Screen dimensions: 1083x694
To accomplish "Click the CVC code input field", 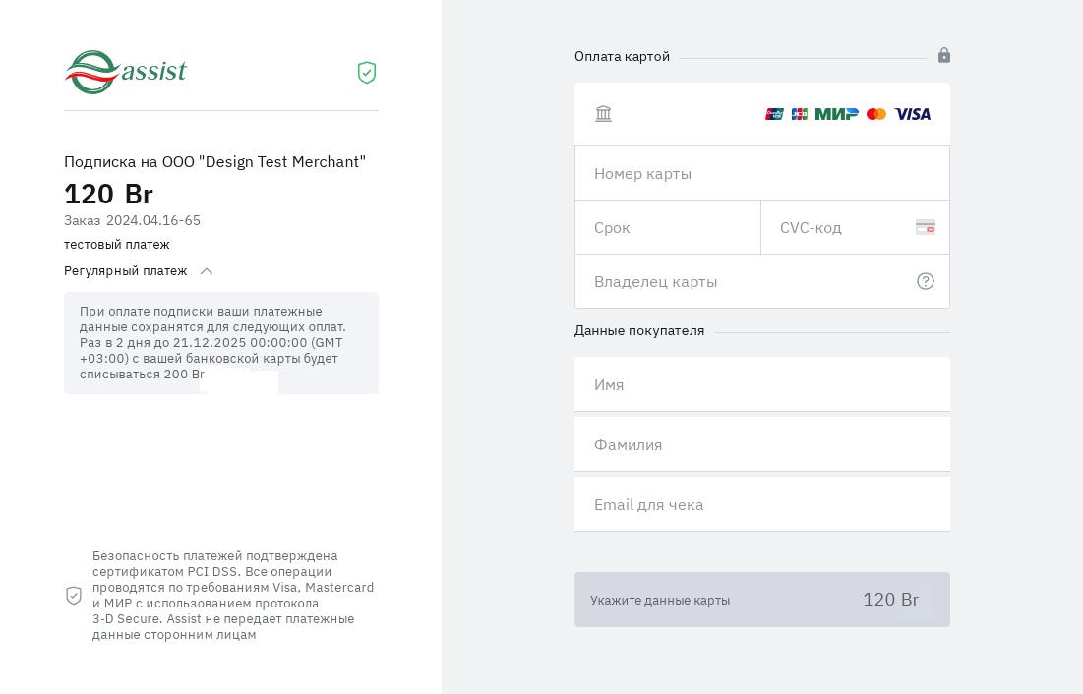I will click(841, 228).
